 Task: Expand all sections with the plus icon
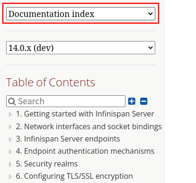coord(132,101)
